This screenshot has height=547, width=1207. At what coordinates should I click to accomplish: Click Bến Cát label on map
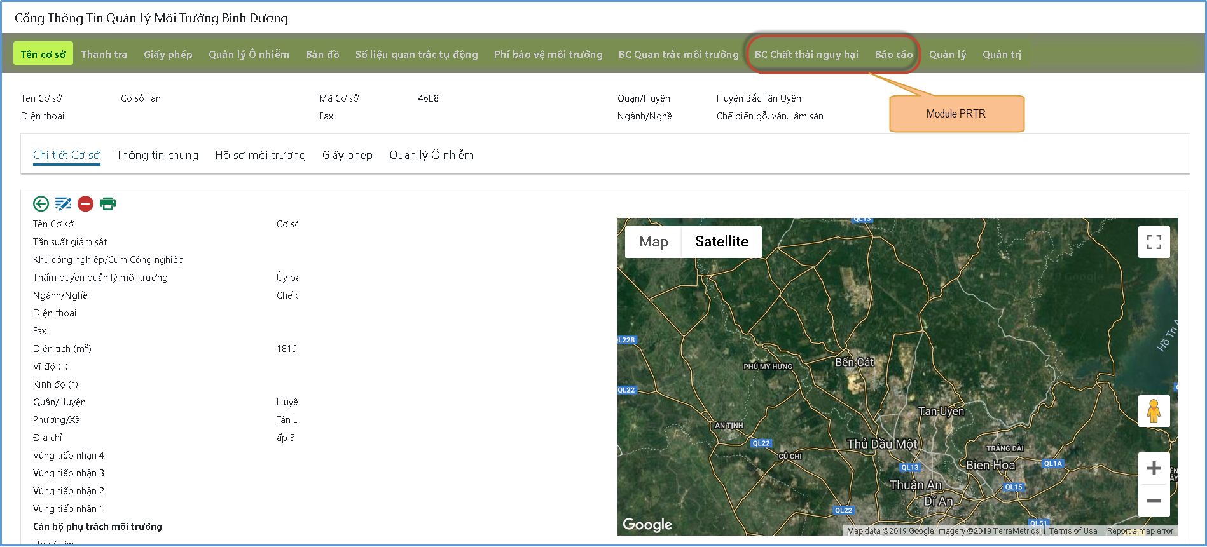854,362
